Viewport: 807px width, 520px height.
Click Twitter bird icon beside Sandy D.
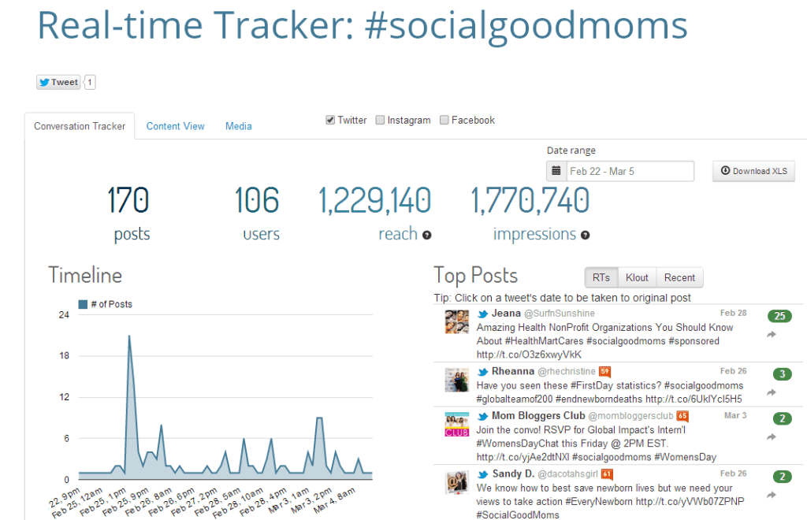point(483,474)
